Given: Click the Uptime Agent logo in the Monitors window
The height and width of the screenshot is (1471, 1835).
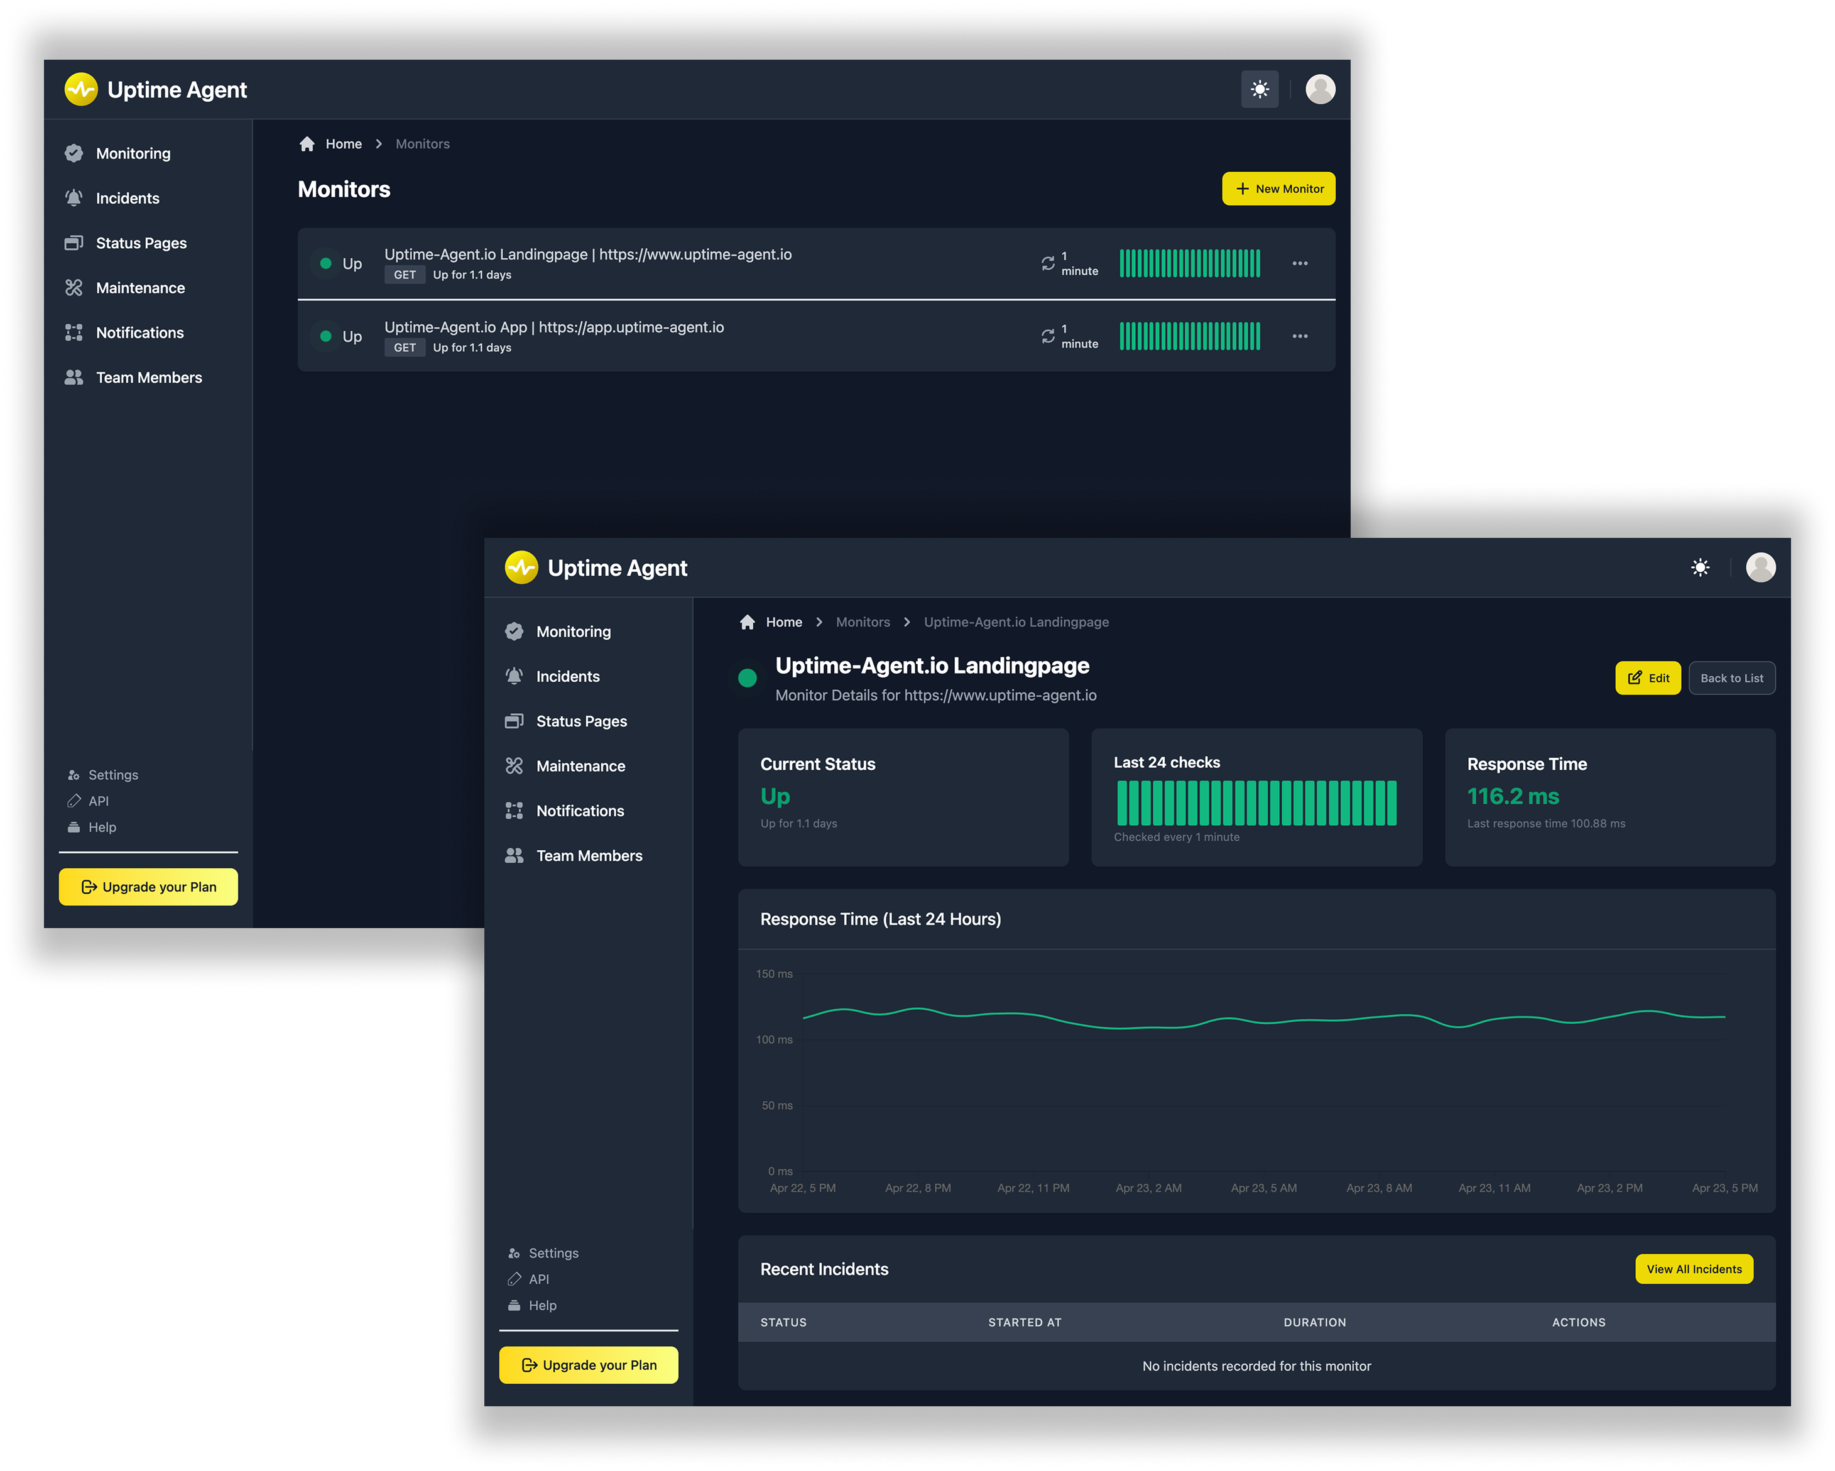Looking at the screenshot, I should coord(156,89).
